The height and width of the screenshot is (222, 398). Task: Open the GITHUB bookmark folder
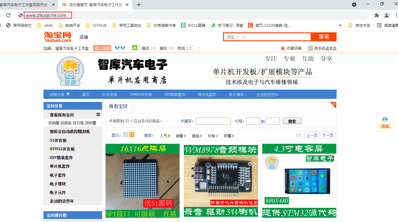(x=96, y=25)
